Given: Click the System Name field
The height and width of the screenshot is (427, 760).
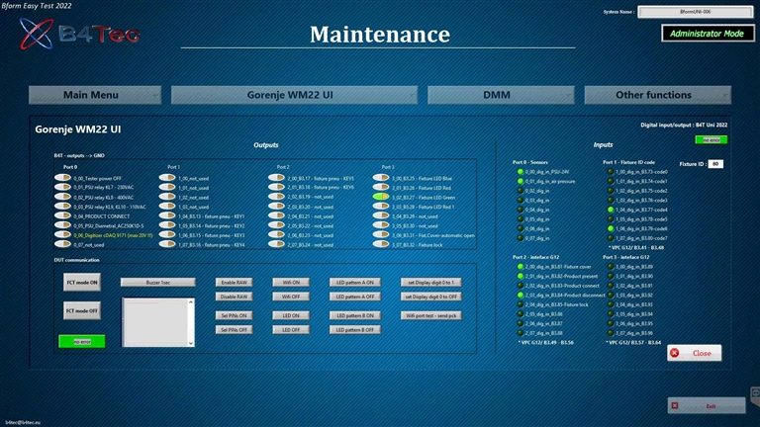Looking at the screenshot, I should click(x=695, y=12).
